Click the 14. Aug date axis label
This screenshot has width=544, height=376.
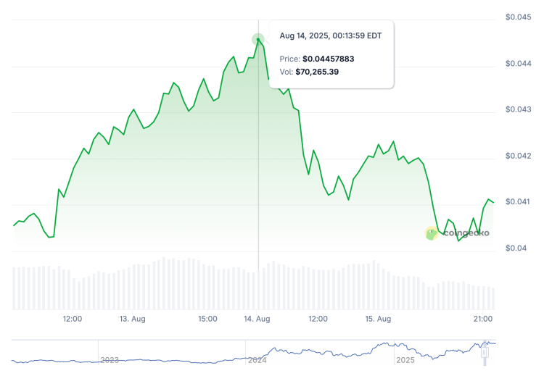click(x=256, y=319)
